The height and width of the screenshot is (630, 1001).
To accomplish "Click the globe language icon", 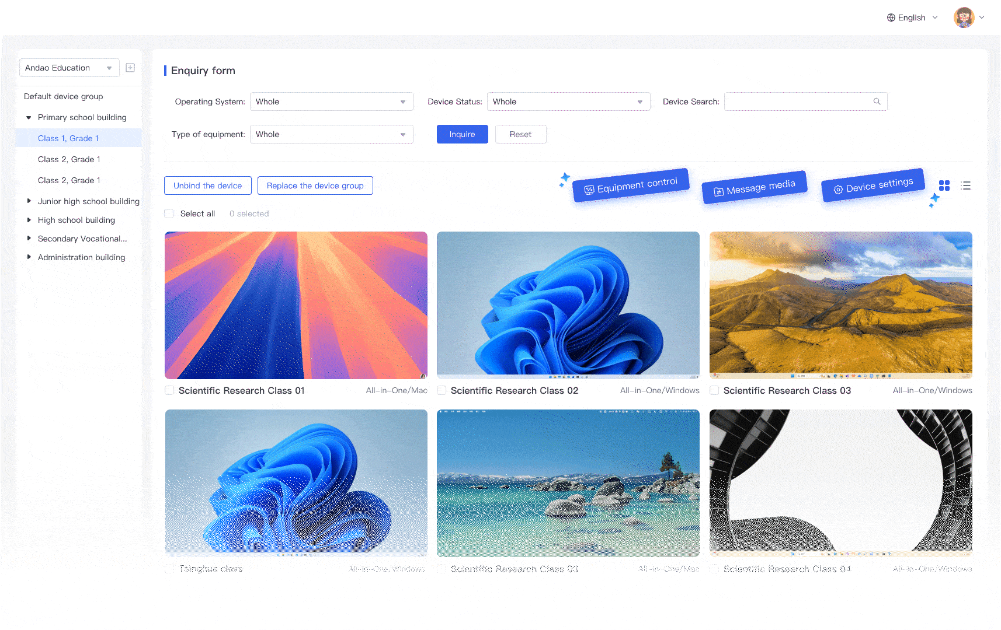I will tap(891, 17).
